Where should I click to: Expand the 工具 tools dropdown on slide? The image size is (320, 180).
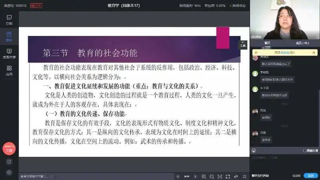(243, 44)
